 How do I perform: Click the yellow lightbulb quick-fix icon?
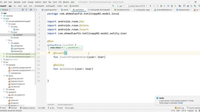(x=49, y=53)
